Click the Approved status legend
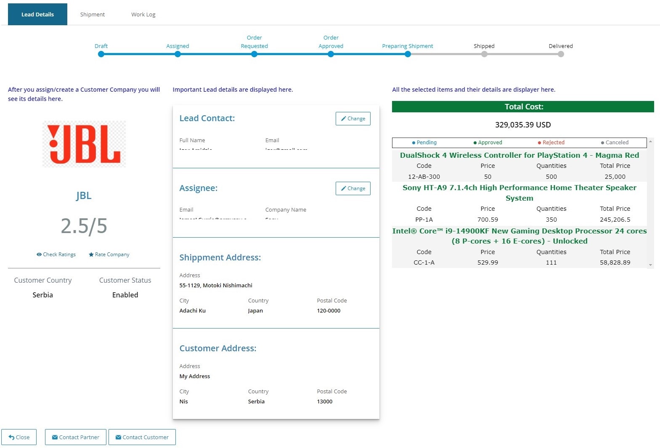Viewport: 660px width, 448px height. click(488, 143)
